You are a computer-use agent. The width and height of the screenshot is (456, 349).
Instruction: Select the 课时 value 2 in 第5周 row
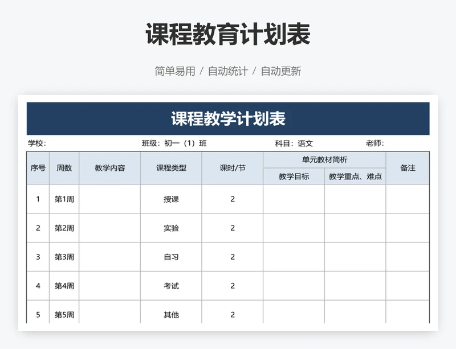(x=233, y=312)
